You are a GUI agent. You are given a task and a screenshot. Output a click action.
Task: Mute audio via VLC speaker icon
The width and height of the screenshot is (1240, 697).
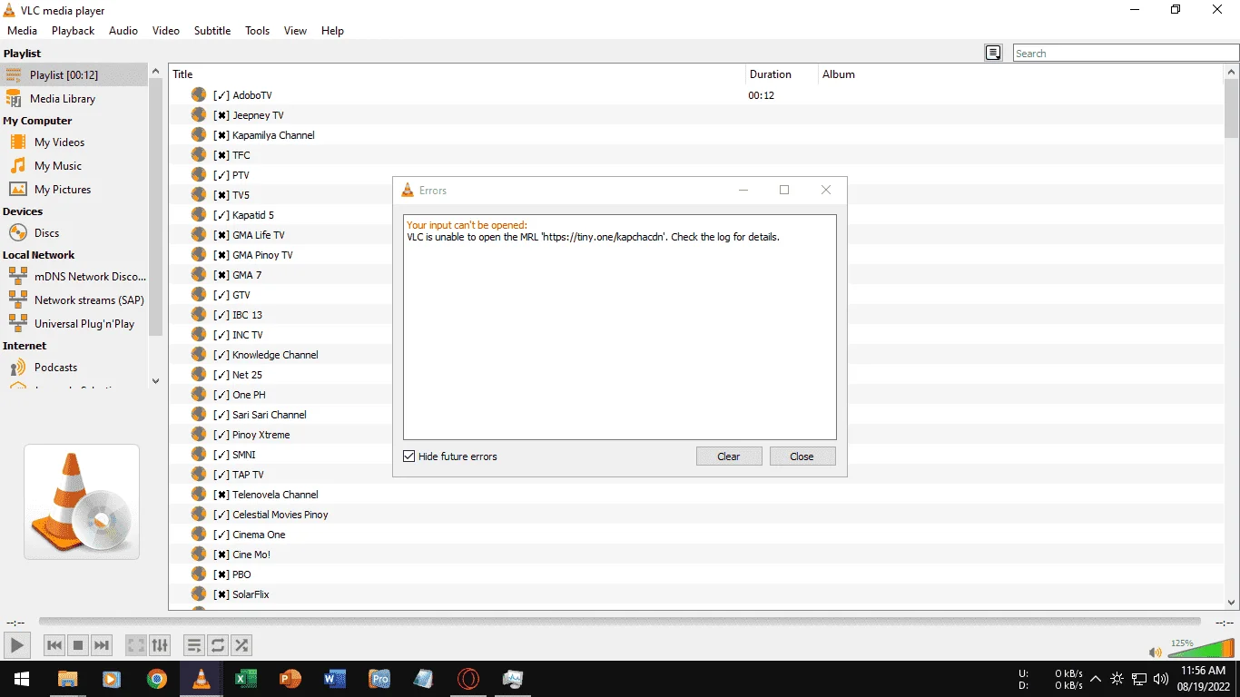click(1155, 652)
